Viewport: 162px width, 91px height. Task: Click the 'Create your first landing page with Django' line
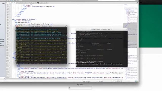[34, 24]
